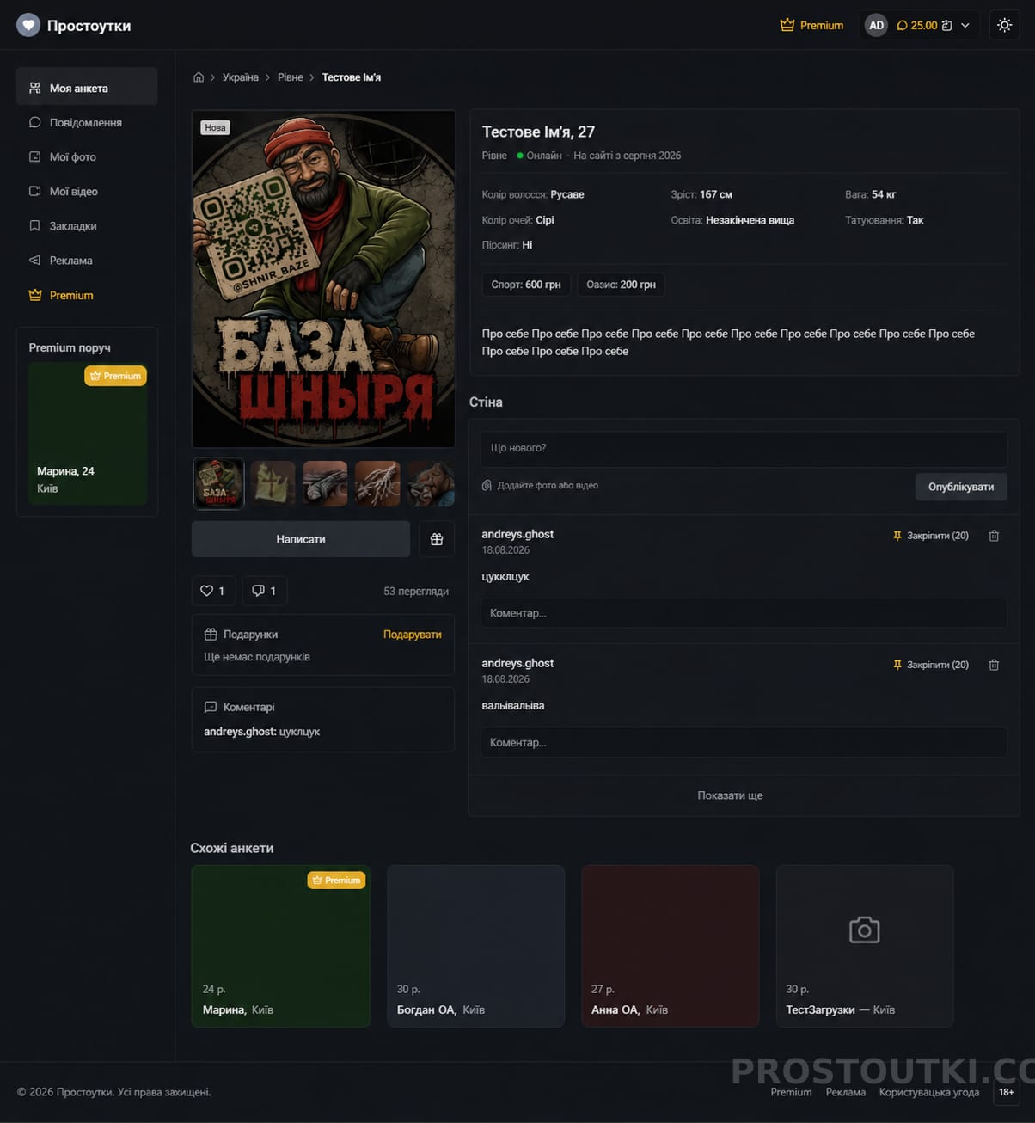Click the Написати button
The image size is (1035, 1123).
pyautogui.click(x=301, y=539)
